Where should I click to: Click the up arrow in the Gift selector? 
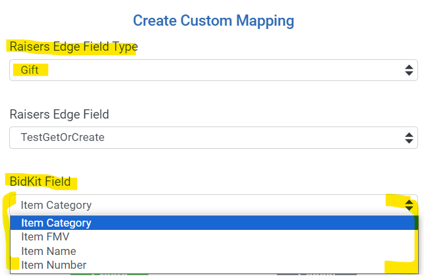click(x=409, y=67)
